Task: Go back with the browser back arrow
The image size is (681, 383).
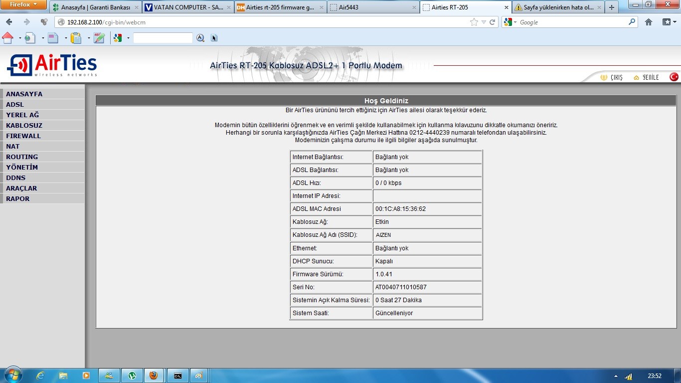Action: point(9,22)
